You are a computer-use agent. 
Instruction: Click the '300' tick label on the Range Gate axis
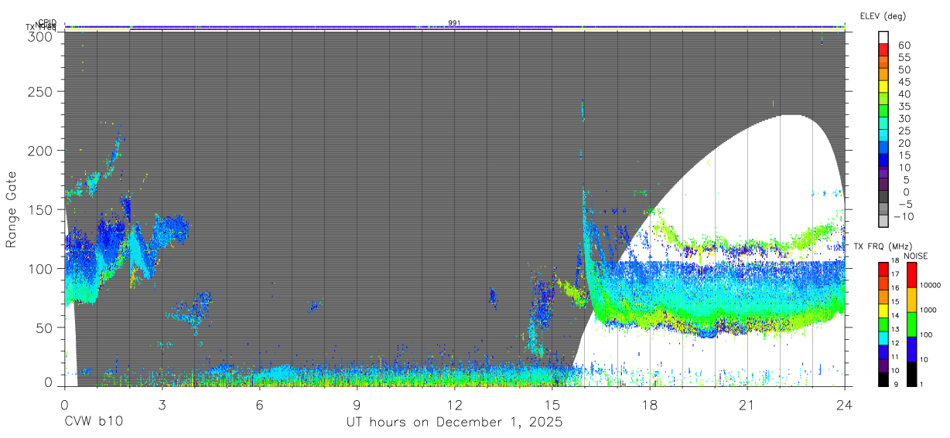41,36
